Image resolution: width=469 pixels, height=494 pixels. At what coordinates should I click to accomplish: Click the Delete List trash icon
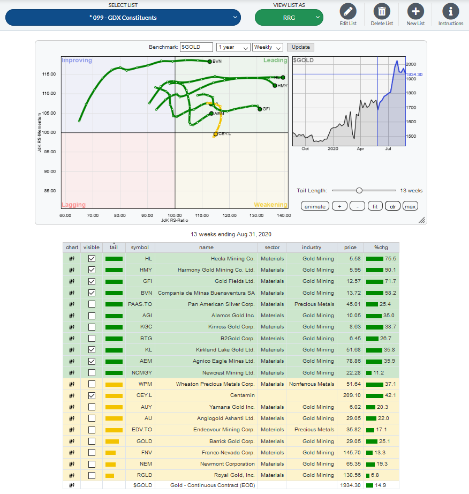point(382,12)
